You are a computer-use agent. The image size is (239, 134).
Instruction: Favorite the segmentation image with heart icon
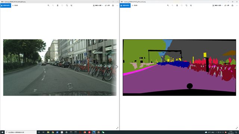click(182, 6)
